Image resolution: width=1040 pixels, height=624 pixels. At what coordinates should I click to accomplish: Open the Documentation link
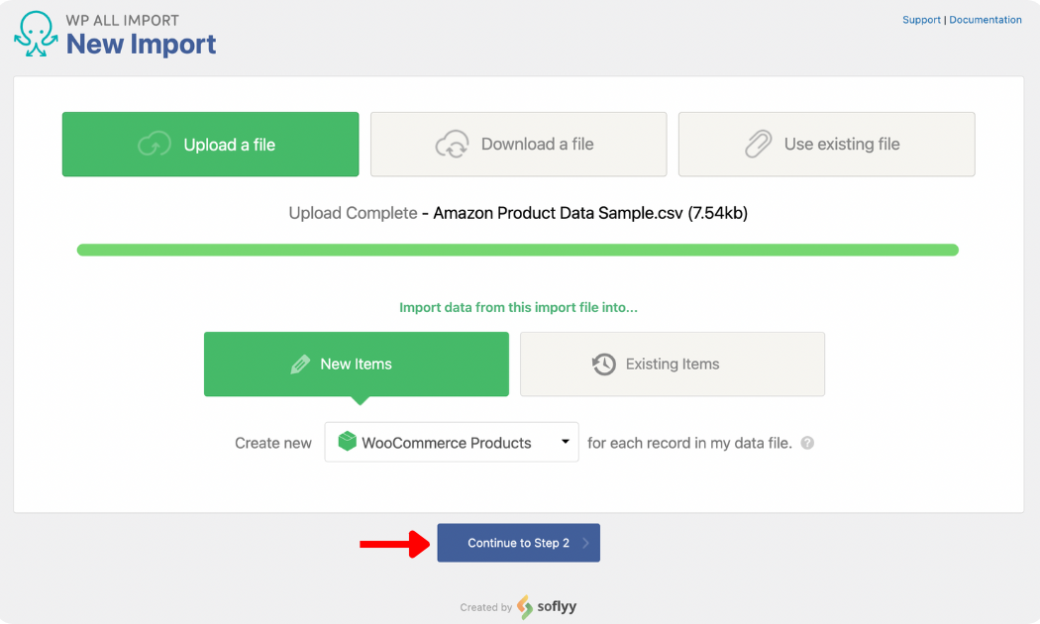986,19
